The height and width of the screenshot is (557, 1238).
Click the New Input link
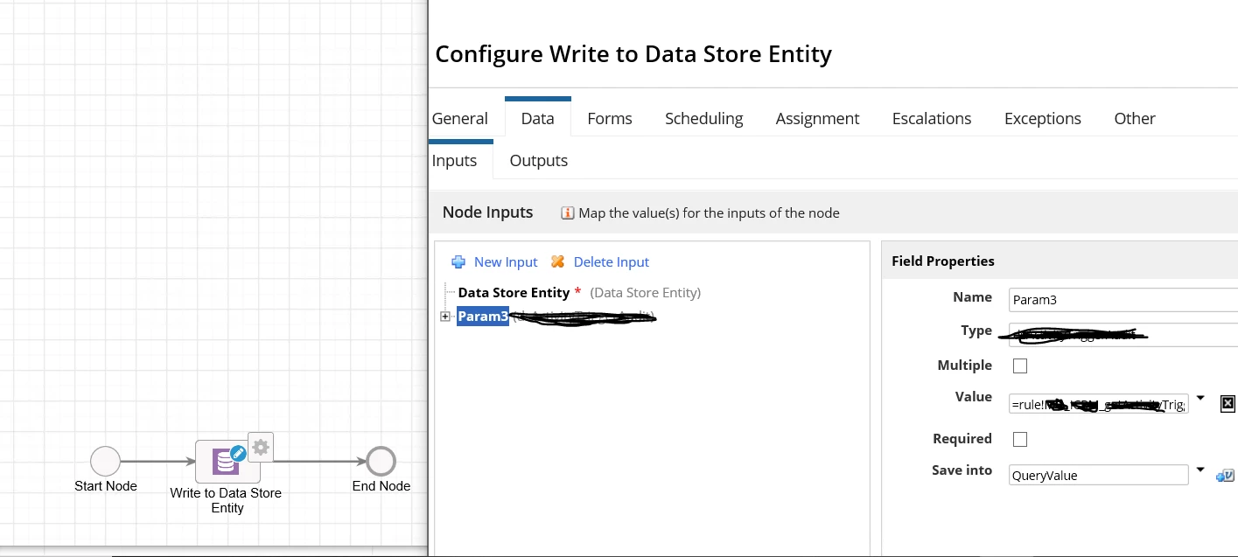pyautogui.click(x=506, y=261)
